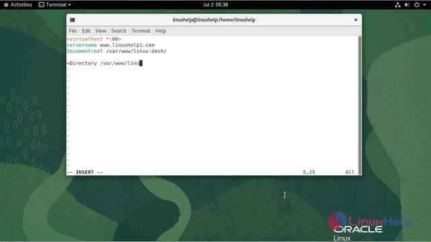Click on '<Directory /var/www/linu' line
This screenshot has width=431, height=242.
[103, 63]
